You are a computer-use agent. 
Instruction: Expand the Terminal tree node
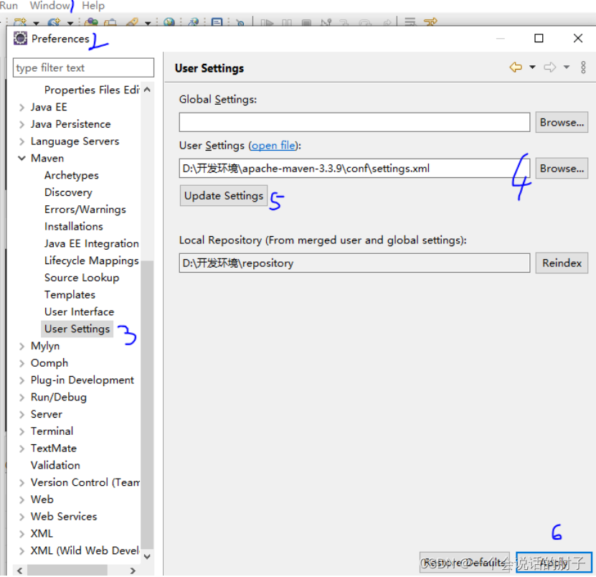pos(22,432)
